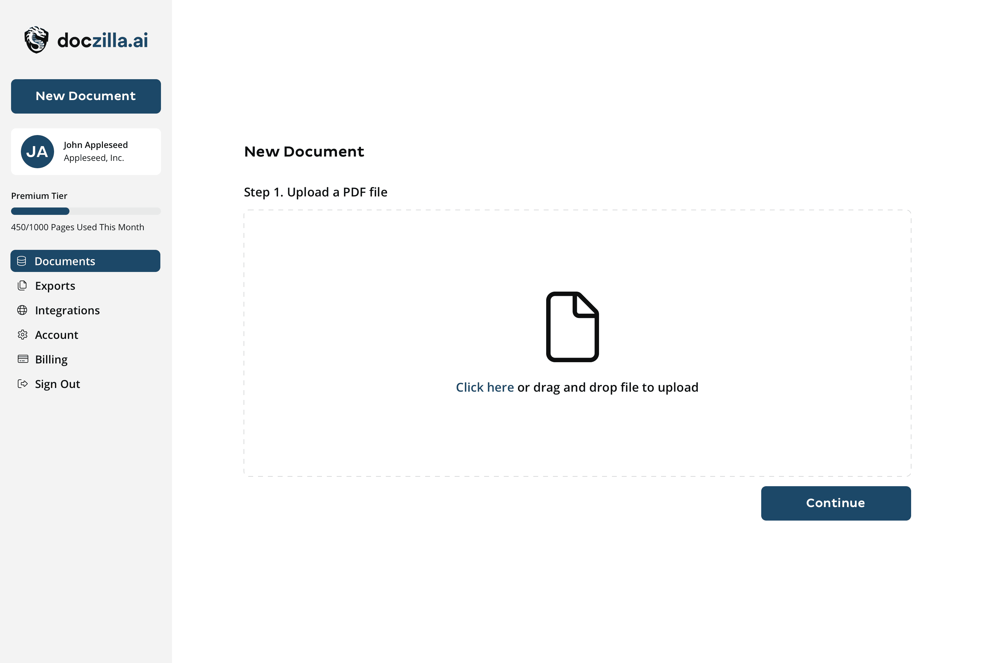Click the JA user avatar initials
This screenshot has height=663, width=983.
pos(38,152)
